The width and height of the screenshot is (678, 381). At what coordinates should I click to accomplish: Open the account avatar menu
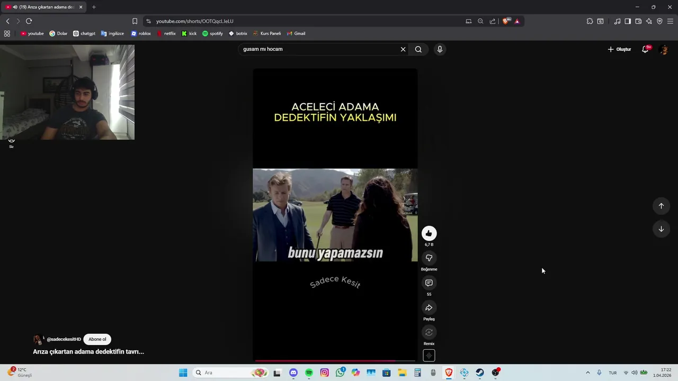pos(663,49)
